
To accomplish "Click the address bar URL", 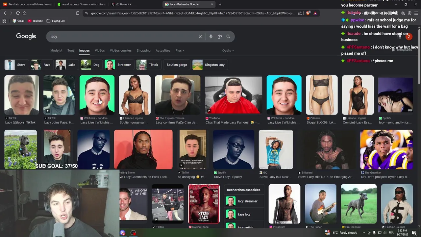I will (x=193, y=13).
